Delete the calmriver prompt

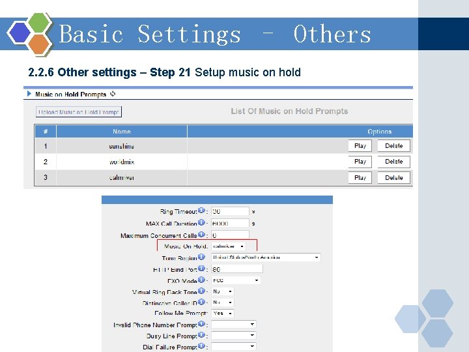pyautogui.click(x=393, y=177)
